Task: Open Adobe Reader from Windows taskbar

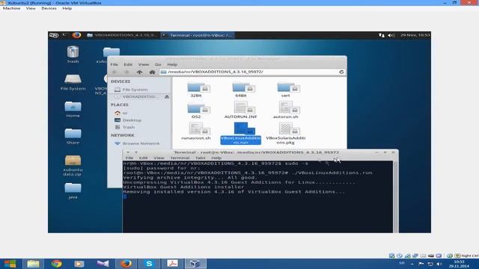Action: pos(172,264)
